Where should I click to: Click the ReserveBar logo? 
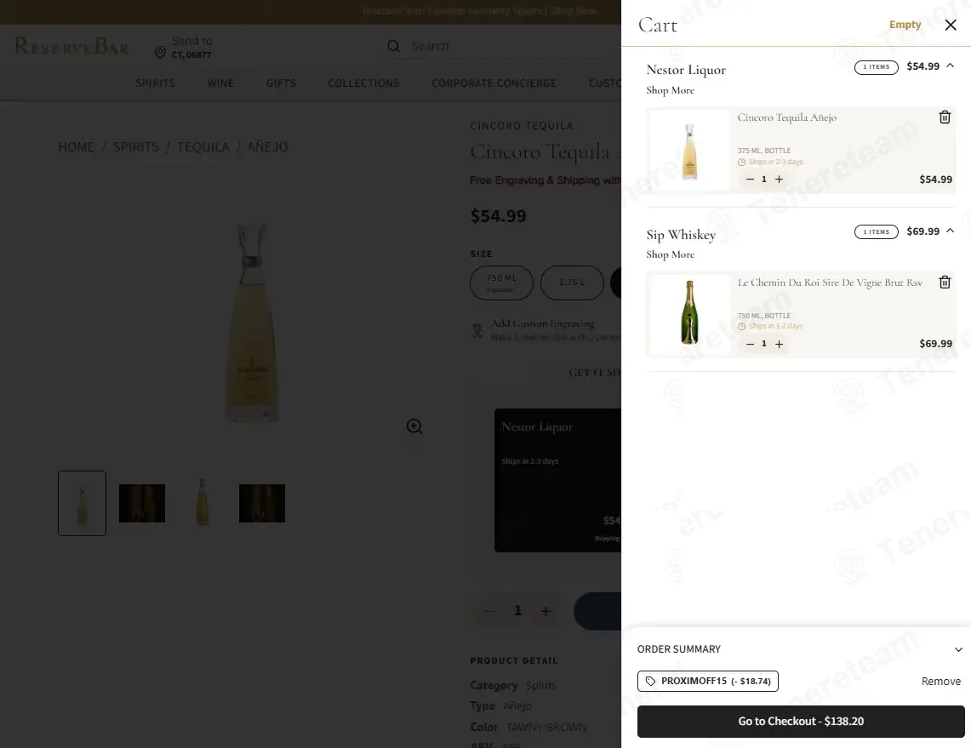(x=71, y=46)
